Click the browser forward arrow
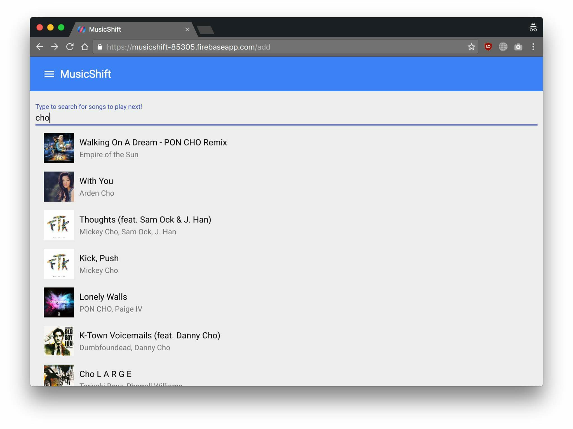Viewport: 573px width, 429px height. pyautogui.click(x=55, y=47)
